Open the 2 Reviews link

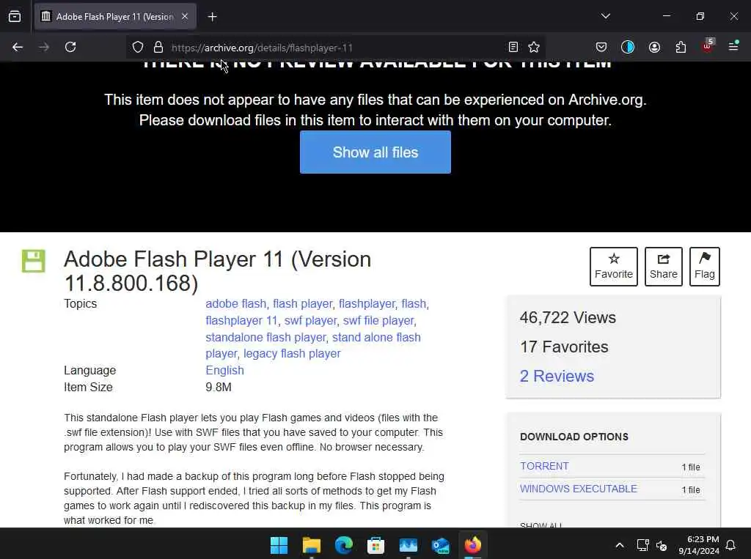pyautogui.click(x=557, y=376)
